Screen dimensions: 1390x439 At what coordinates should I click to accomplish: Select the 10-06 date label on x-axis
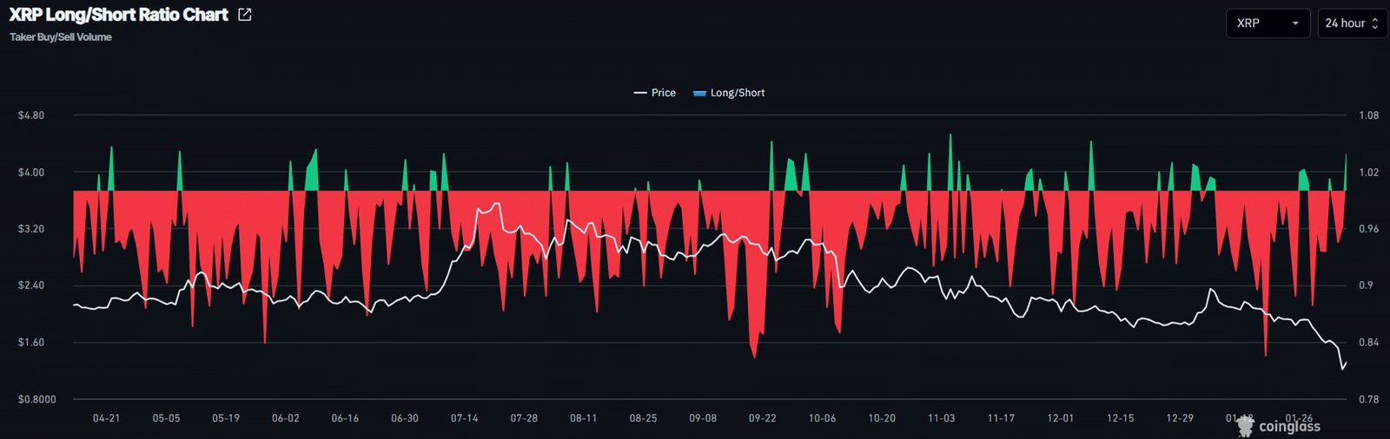click(x=822, y=418)
